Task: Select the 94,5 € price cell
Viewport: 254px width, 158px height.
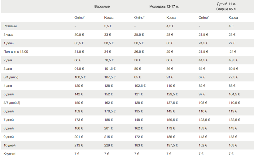Action: click(x=79, y=68)
